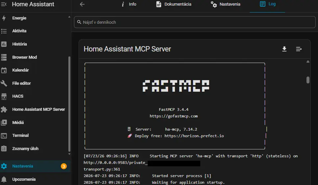Click the Zoznamy úloh clipboard icon
The image size is (318, 185).
[4, 149]
